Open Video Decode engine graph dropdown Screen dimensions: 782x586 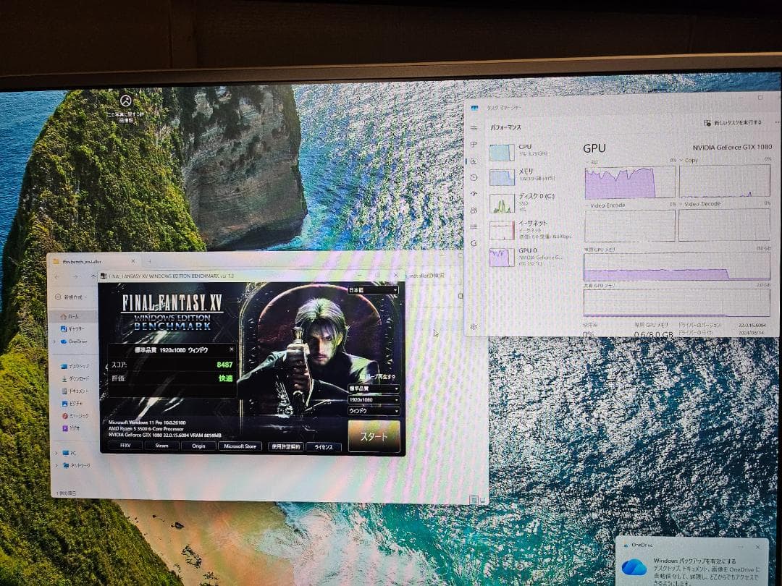[x=699, y=204]
